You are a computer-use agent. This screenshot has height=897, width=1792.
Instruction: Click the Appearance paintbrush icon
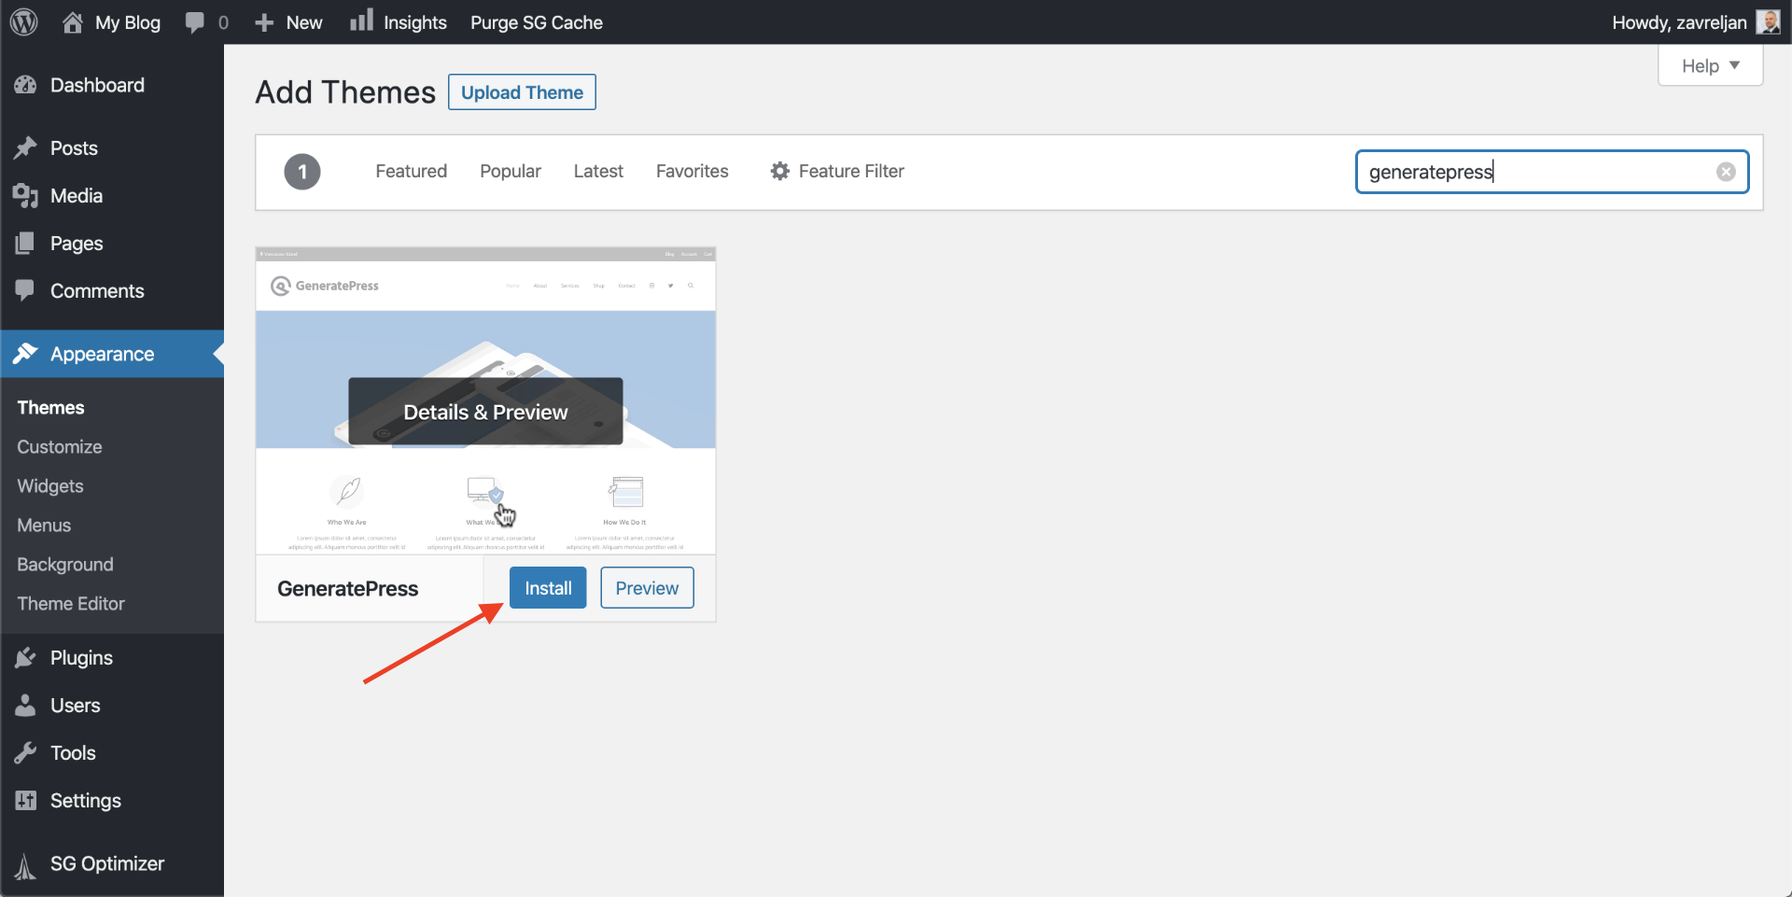(25, 353)
